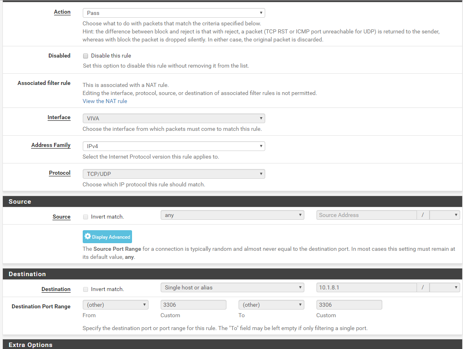
Task: Open the Source subnet mask dropdown
Action: [444, 215]
